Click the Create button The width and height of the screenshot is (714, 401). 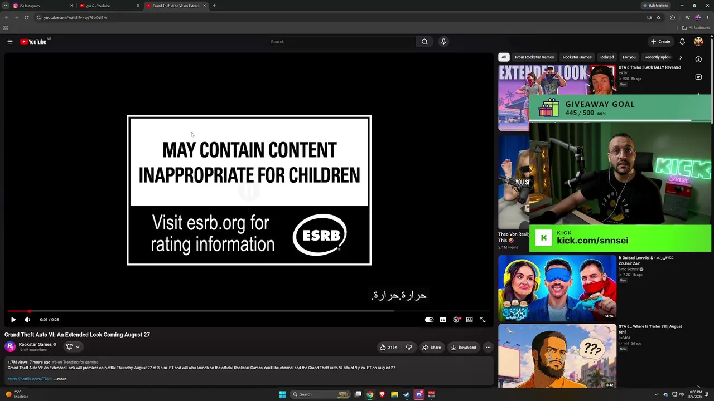660,42
